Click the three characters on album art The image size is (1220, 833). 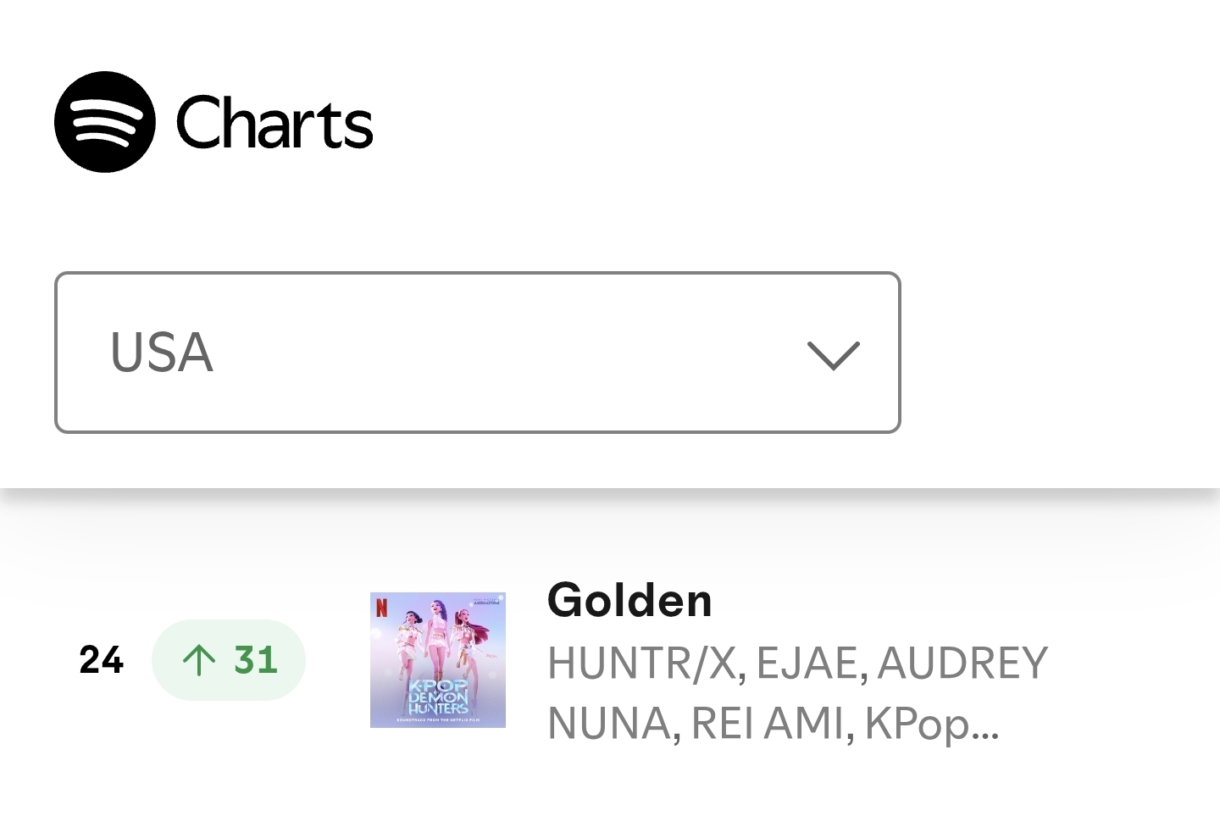click(438, 640)
